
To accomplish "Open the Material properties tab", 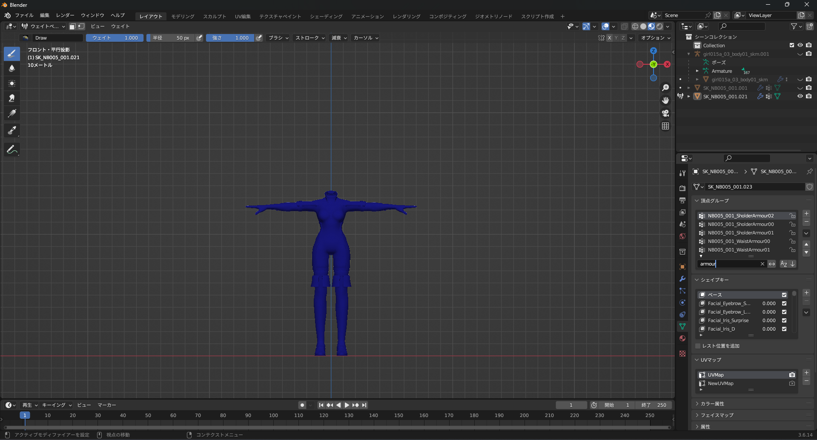I will coord(682,338).
